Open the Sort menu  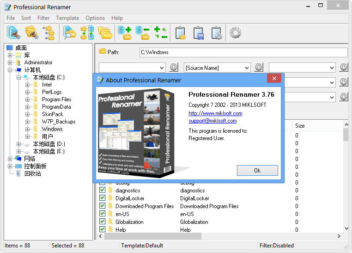click(x=26, y=18)
